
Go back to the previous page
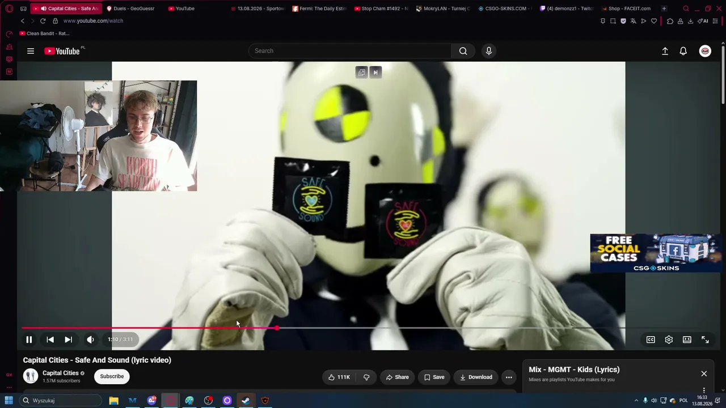pos(23,21)
